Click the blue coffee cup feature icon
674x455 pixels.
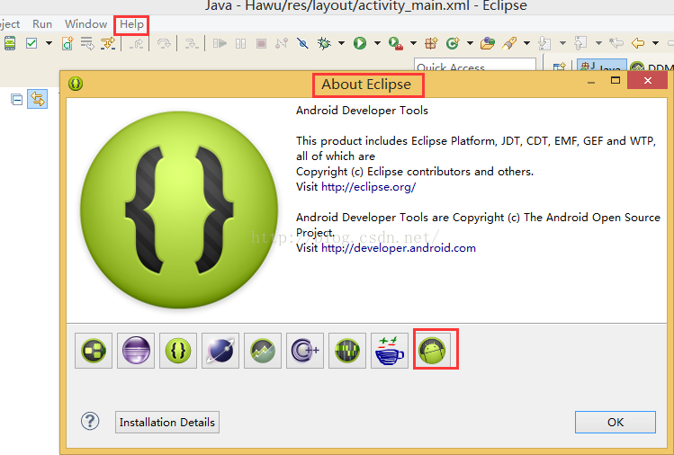click(390, 351)
